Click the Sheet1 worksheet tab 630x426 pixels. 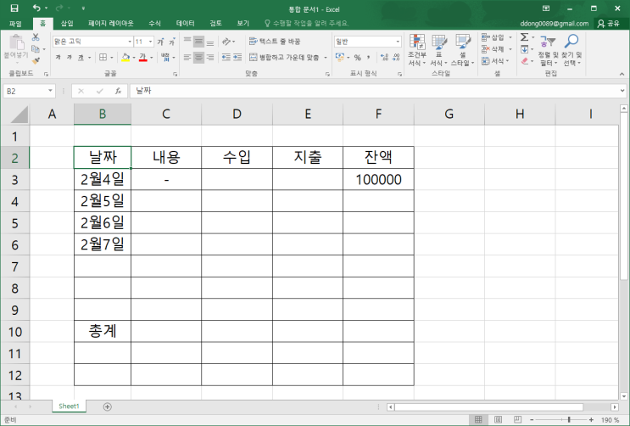coord(69,406)
